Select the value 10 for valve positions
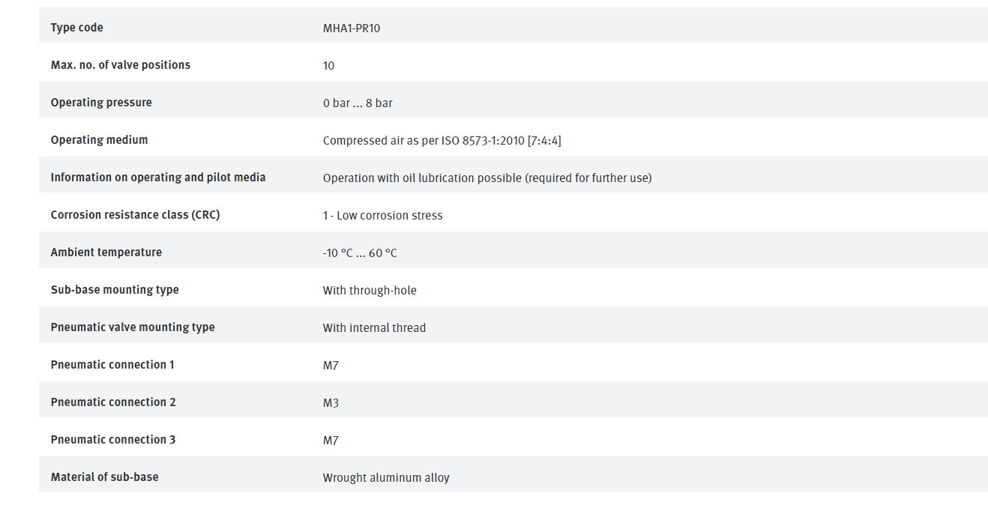988x505 pixels. click(328, 66)
